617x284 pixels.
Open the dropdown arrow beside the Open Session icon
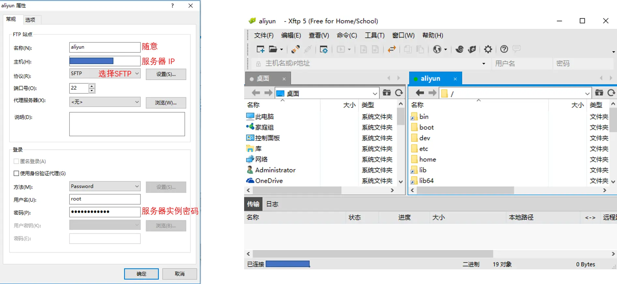(x=282, y=49)
